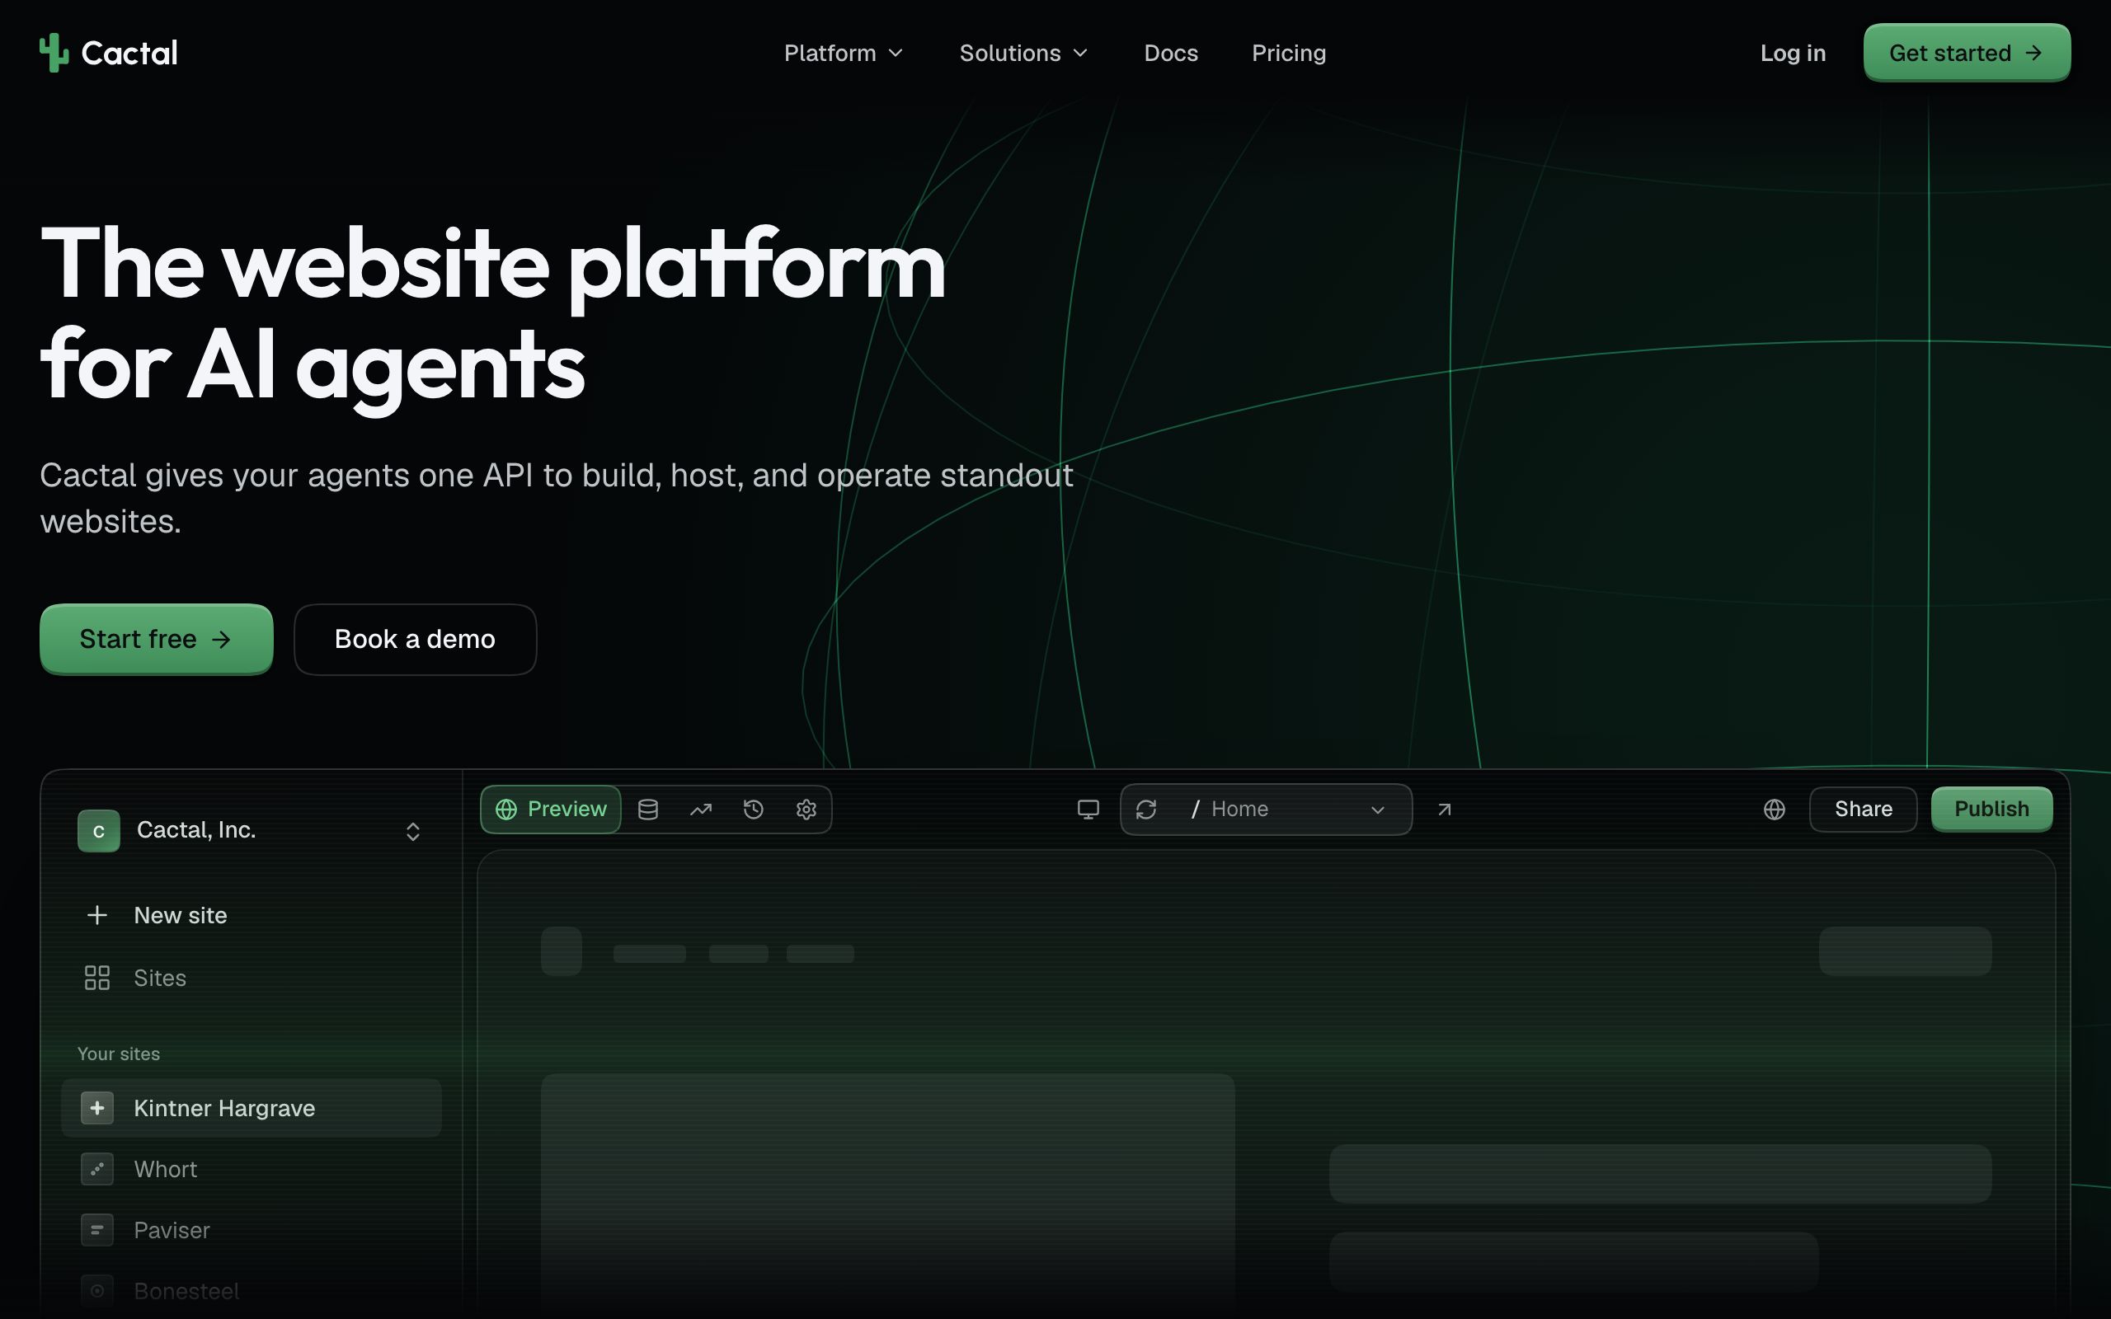Open the workspace switcher up-down chevrons
2111x1319 pixels.
pos(412,831)
